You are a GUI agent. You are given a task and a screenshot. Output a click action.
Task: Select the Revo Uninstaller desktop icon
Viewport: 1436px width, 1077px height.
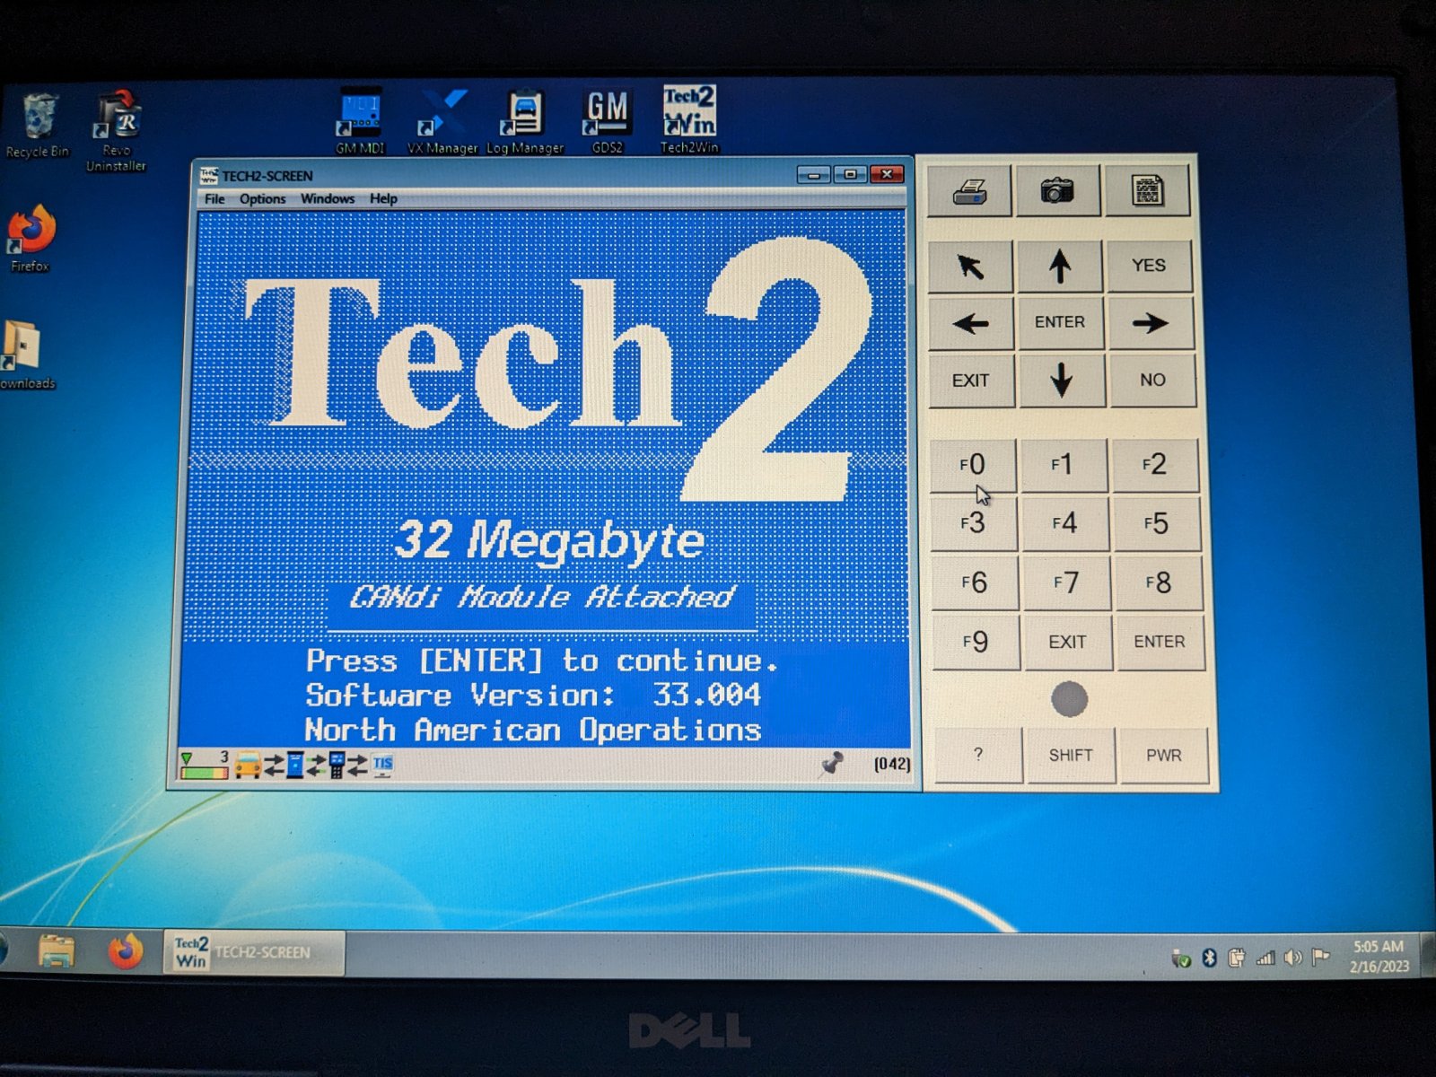coord(116,131)
